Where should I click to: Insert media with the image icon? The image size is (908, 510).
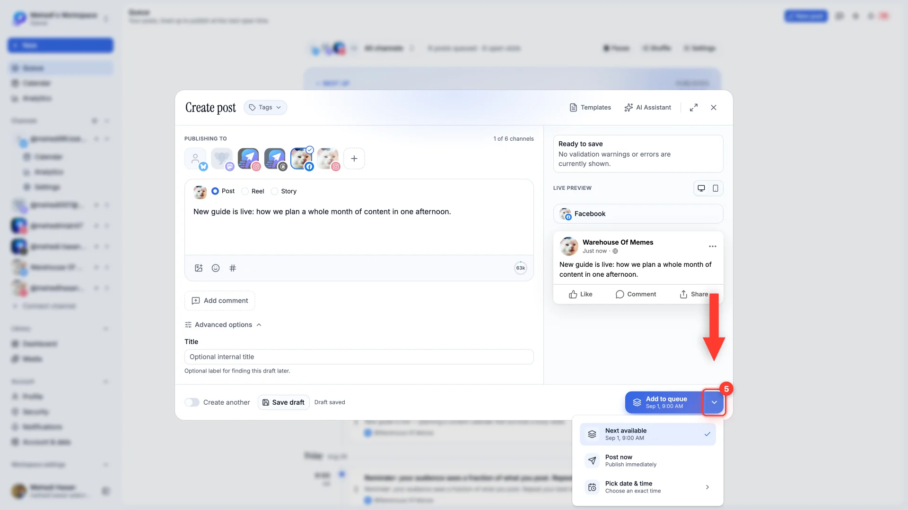(199, 268)
